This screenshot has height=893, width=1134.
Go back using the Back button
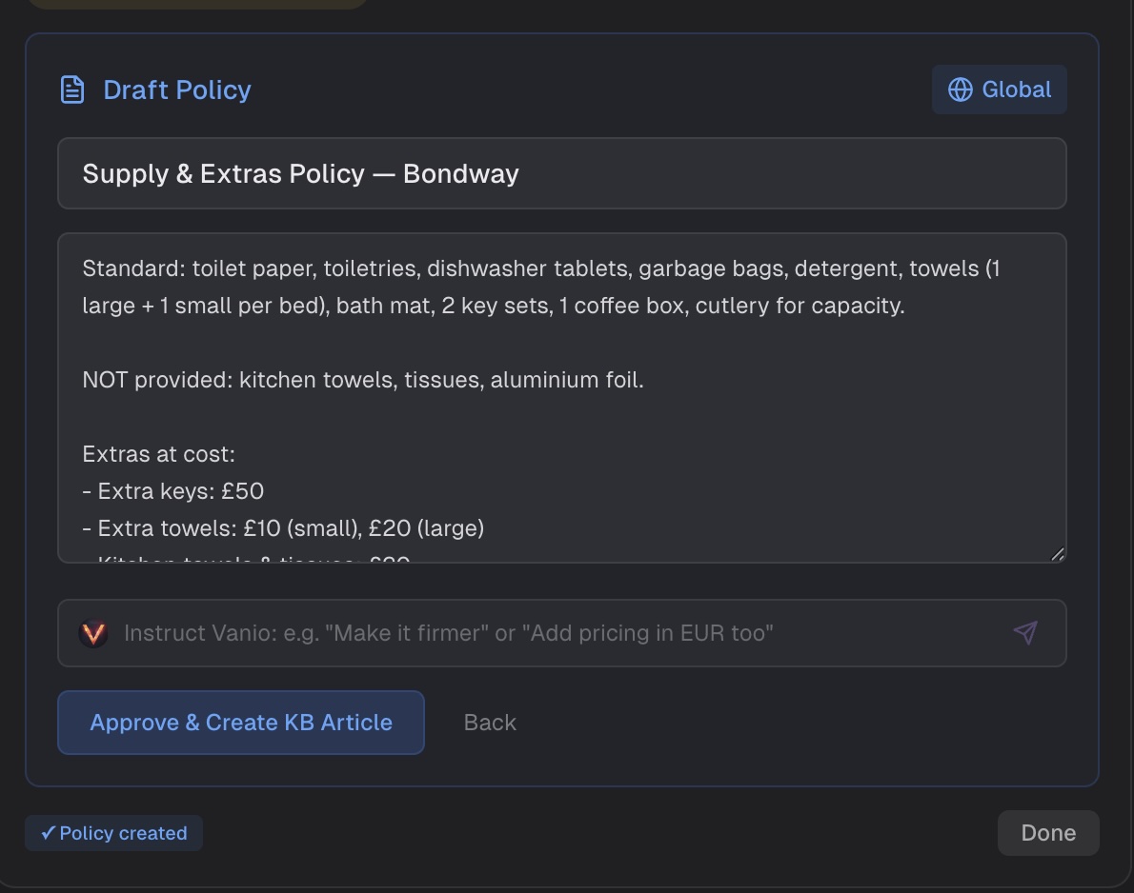coord(490,723)
